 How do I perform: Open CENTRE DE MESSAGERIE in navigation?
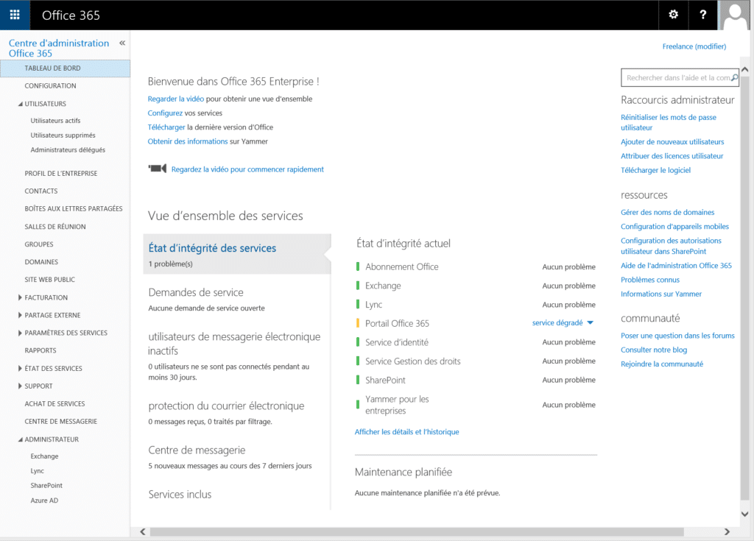click(61, 422)
